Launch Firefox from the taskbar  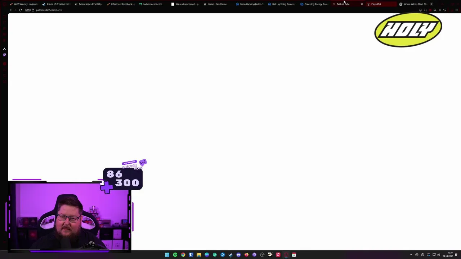[x=246, y=255]
